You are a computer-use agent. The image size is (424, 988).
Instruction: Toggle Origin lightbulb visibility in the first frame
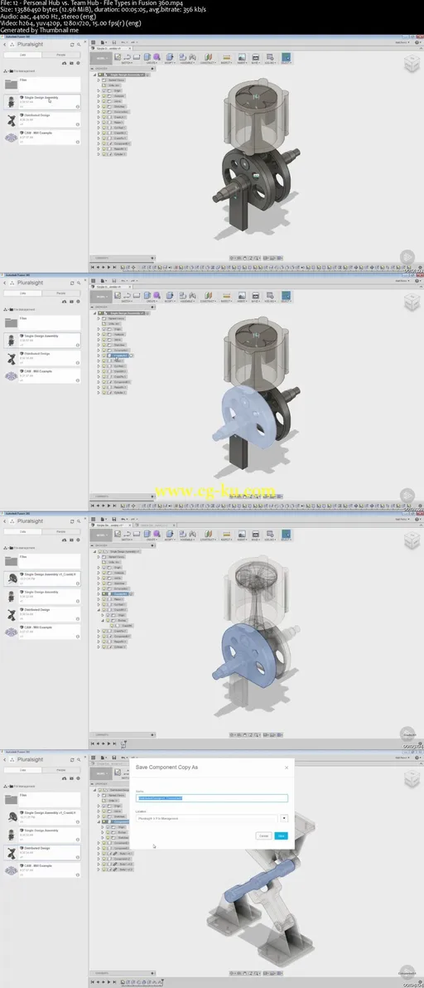[x=104, y=90]
